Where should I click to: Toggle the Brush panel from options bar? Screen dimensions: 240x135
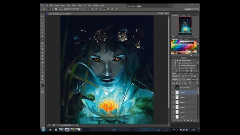coord(56,9)
